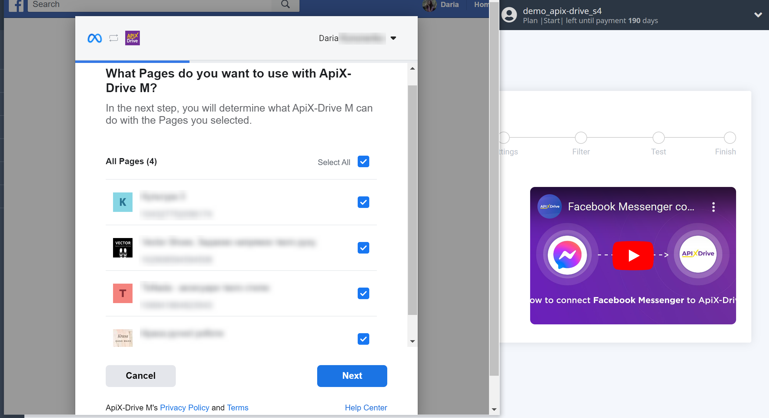
Task: Expand the demo_apix-drive_s4 account chevron
Action: (758, 15)
